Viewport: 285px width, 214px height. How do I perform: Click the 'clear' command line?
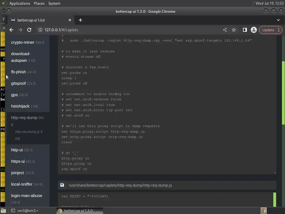tap(67, 142)
